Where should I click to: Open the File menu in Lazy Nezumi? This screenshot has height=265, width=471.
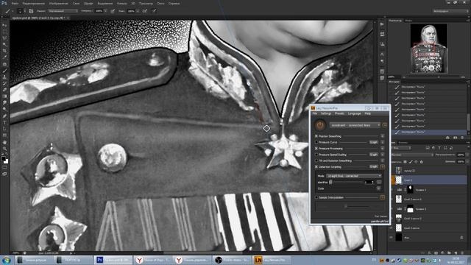click(x=314, y=113)
